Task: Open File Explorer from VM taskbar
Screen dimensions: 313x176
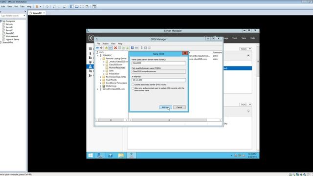Action: point(121,155)
